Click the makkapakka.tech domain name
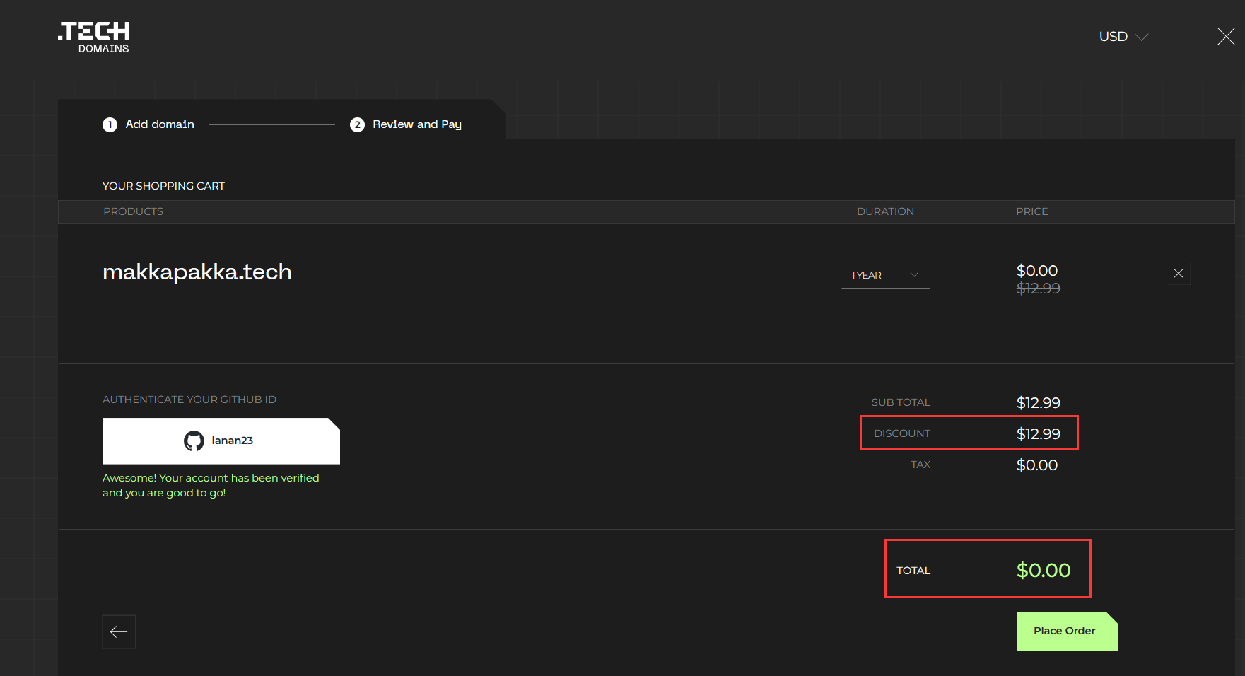Image resolution: width=1245 pixels, height=676 pixels. coord(197,272)
